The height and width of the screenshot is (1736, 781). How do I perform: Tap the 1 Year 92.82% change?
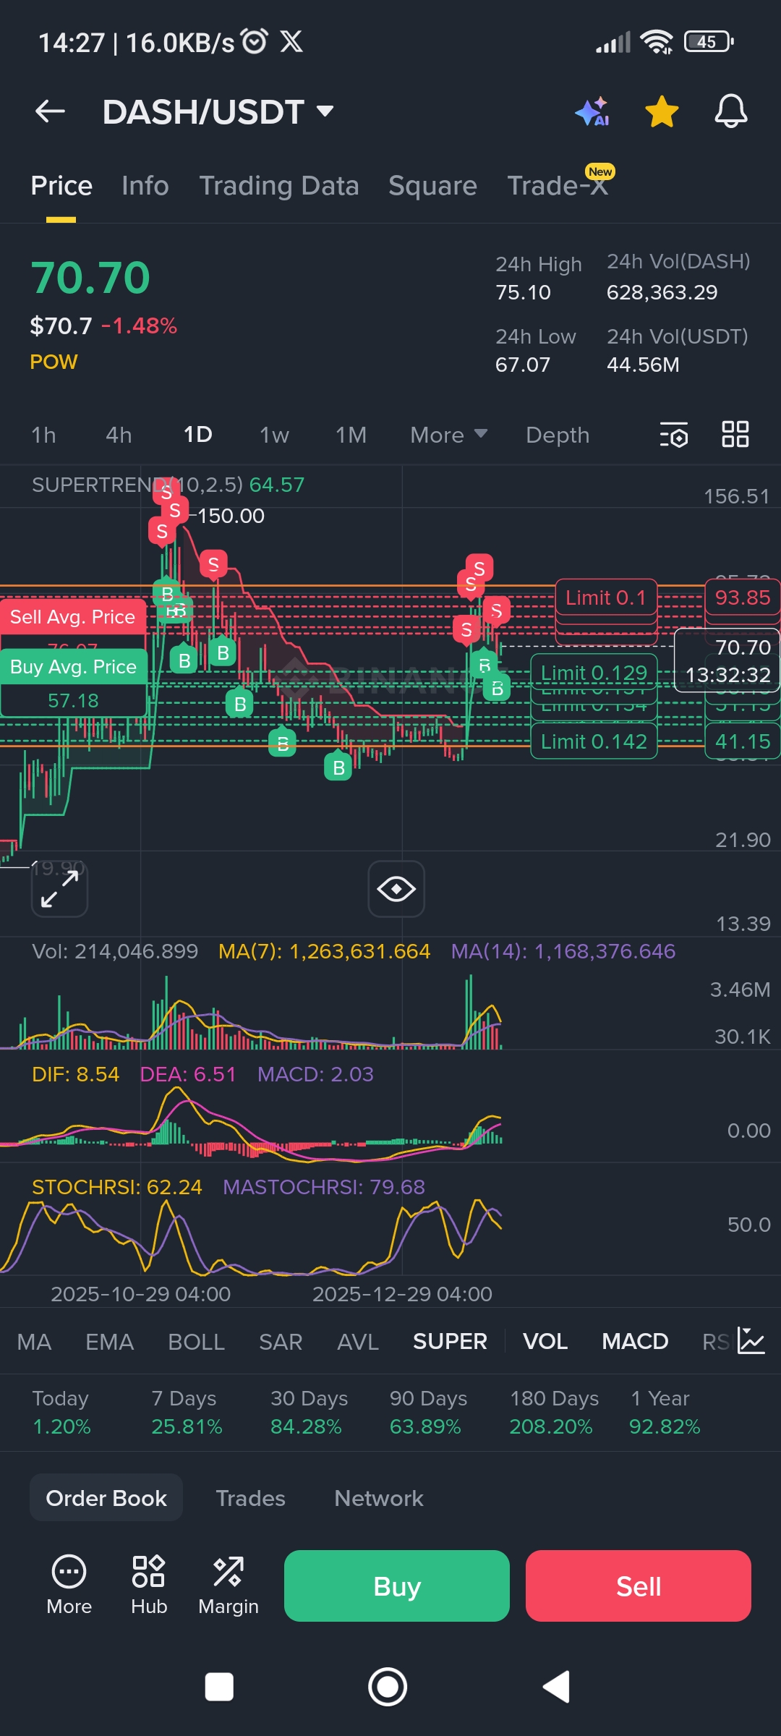pyautogui.click(x=664, y=1413)
